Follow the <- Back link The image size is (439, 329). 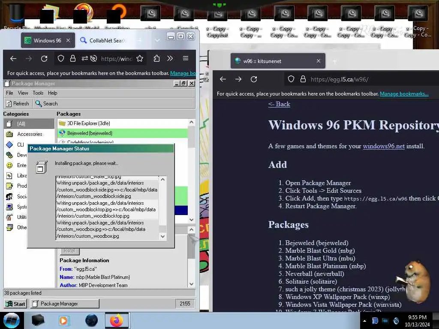[x=279, y=104]
